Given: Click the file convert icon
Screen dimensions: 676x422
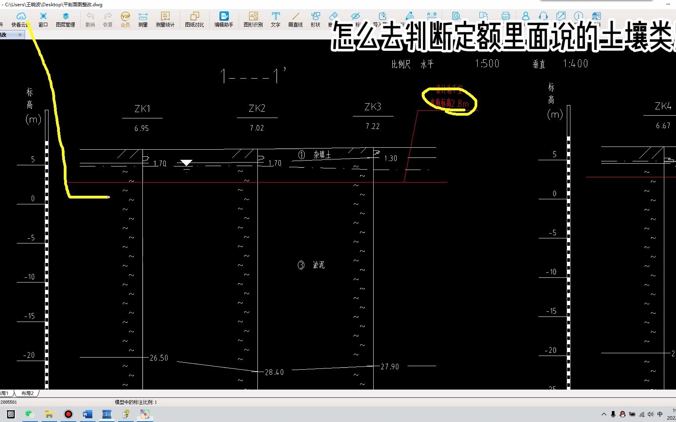Looking at the screenshot, I should point(484,16).
